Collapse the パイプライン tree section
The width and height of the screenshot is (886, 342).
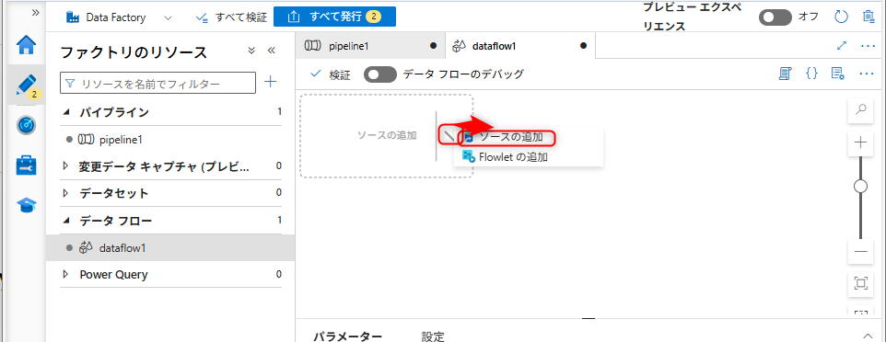click(x=66, y=112)
